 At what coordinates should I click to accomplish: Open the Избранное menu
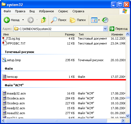46,11
